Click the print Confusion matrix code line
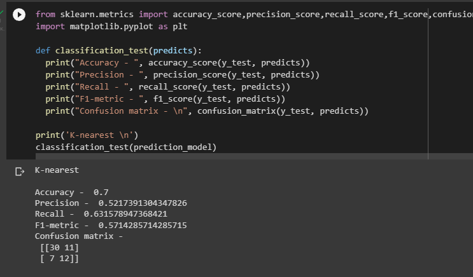The width and height of the screenshot is (473, 277). [207, 111]
